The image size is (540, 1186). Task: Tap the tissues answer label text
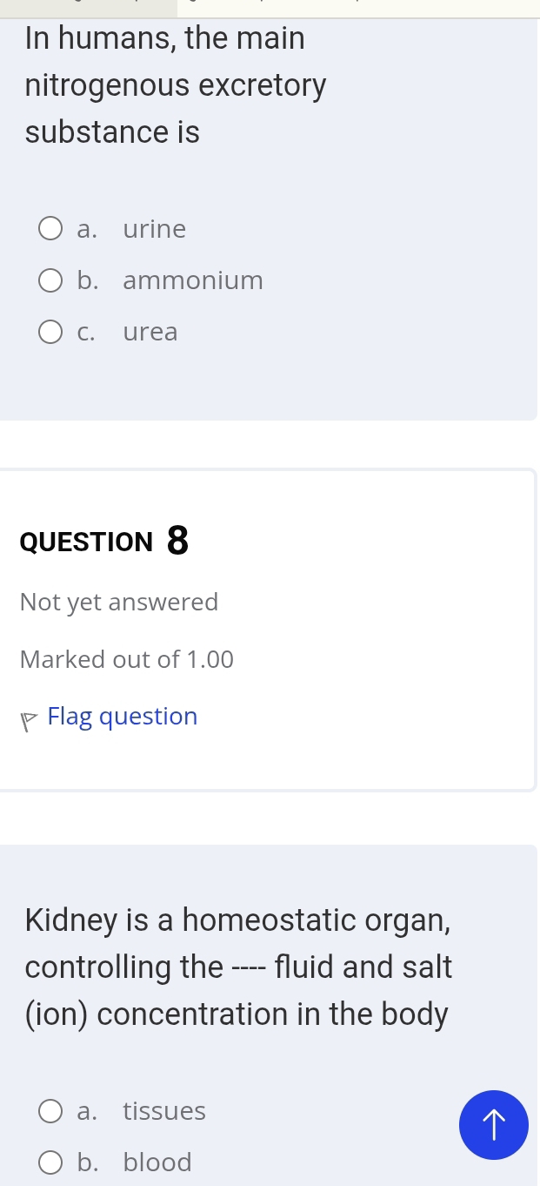164,1111
